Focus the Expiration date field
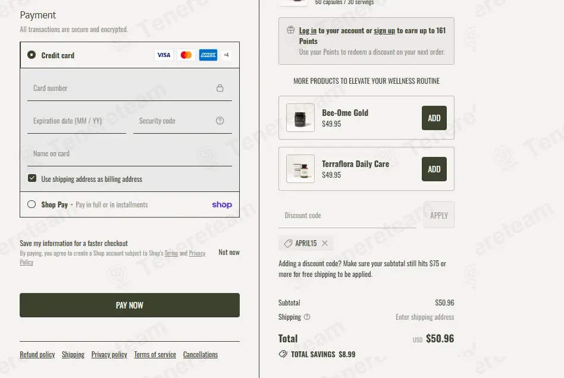Image resolution: width=564 pixels, height=378 pixels. coord(77,121)
